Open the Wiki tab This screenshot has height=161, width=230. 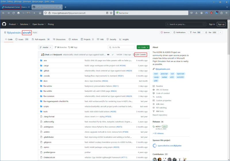pos(100,39)
